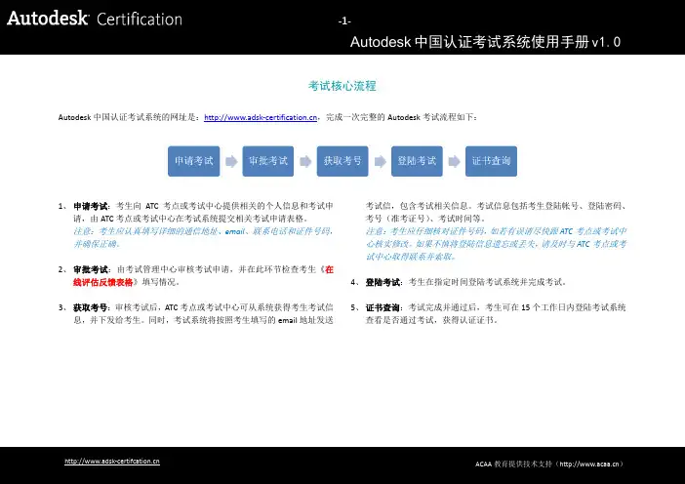This screenshot has height=484, width=685.
Task: Click the page number -1- in the header
Action: (x=343, y=20)
